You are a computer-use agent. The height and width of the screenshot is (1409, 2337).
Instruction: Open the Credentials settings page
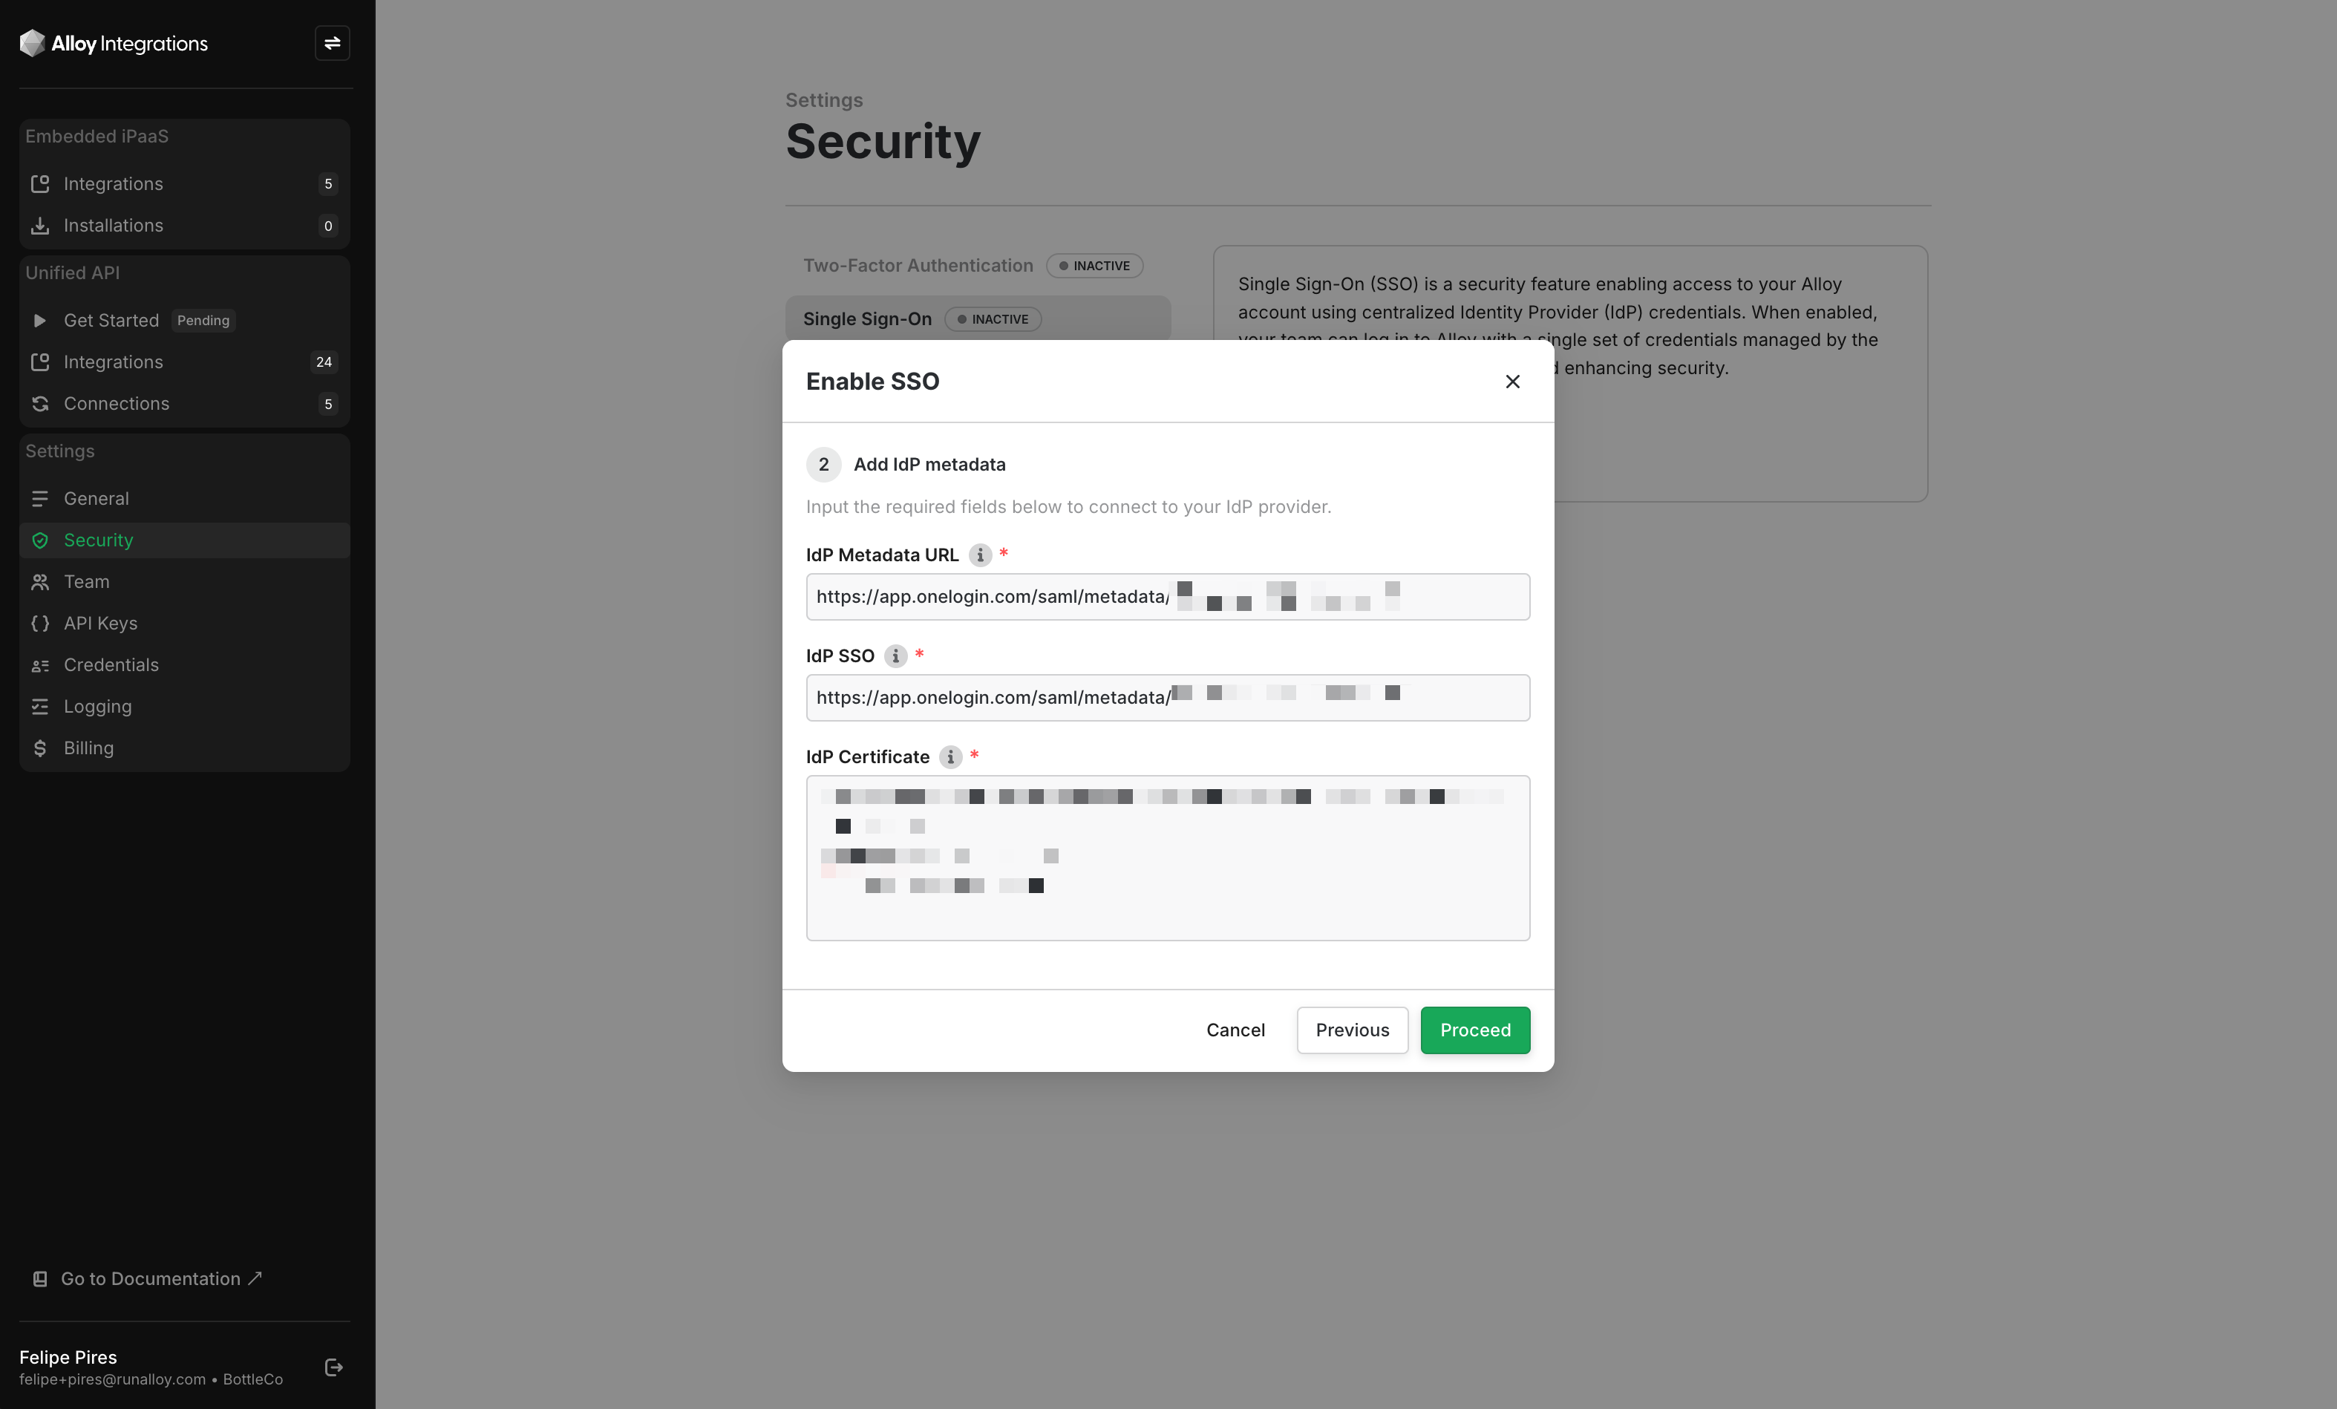[111, 664]
